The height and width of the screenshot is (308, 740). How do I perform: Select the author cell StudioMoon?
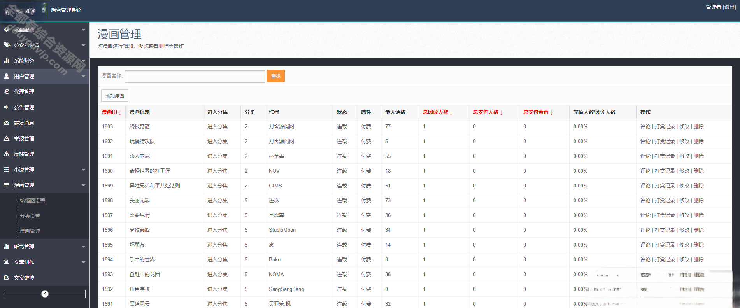point(282,230)
